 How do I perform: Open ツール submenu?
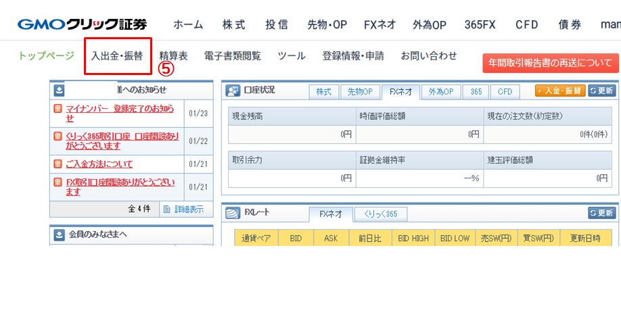(292, 56)
